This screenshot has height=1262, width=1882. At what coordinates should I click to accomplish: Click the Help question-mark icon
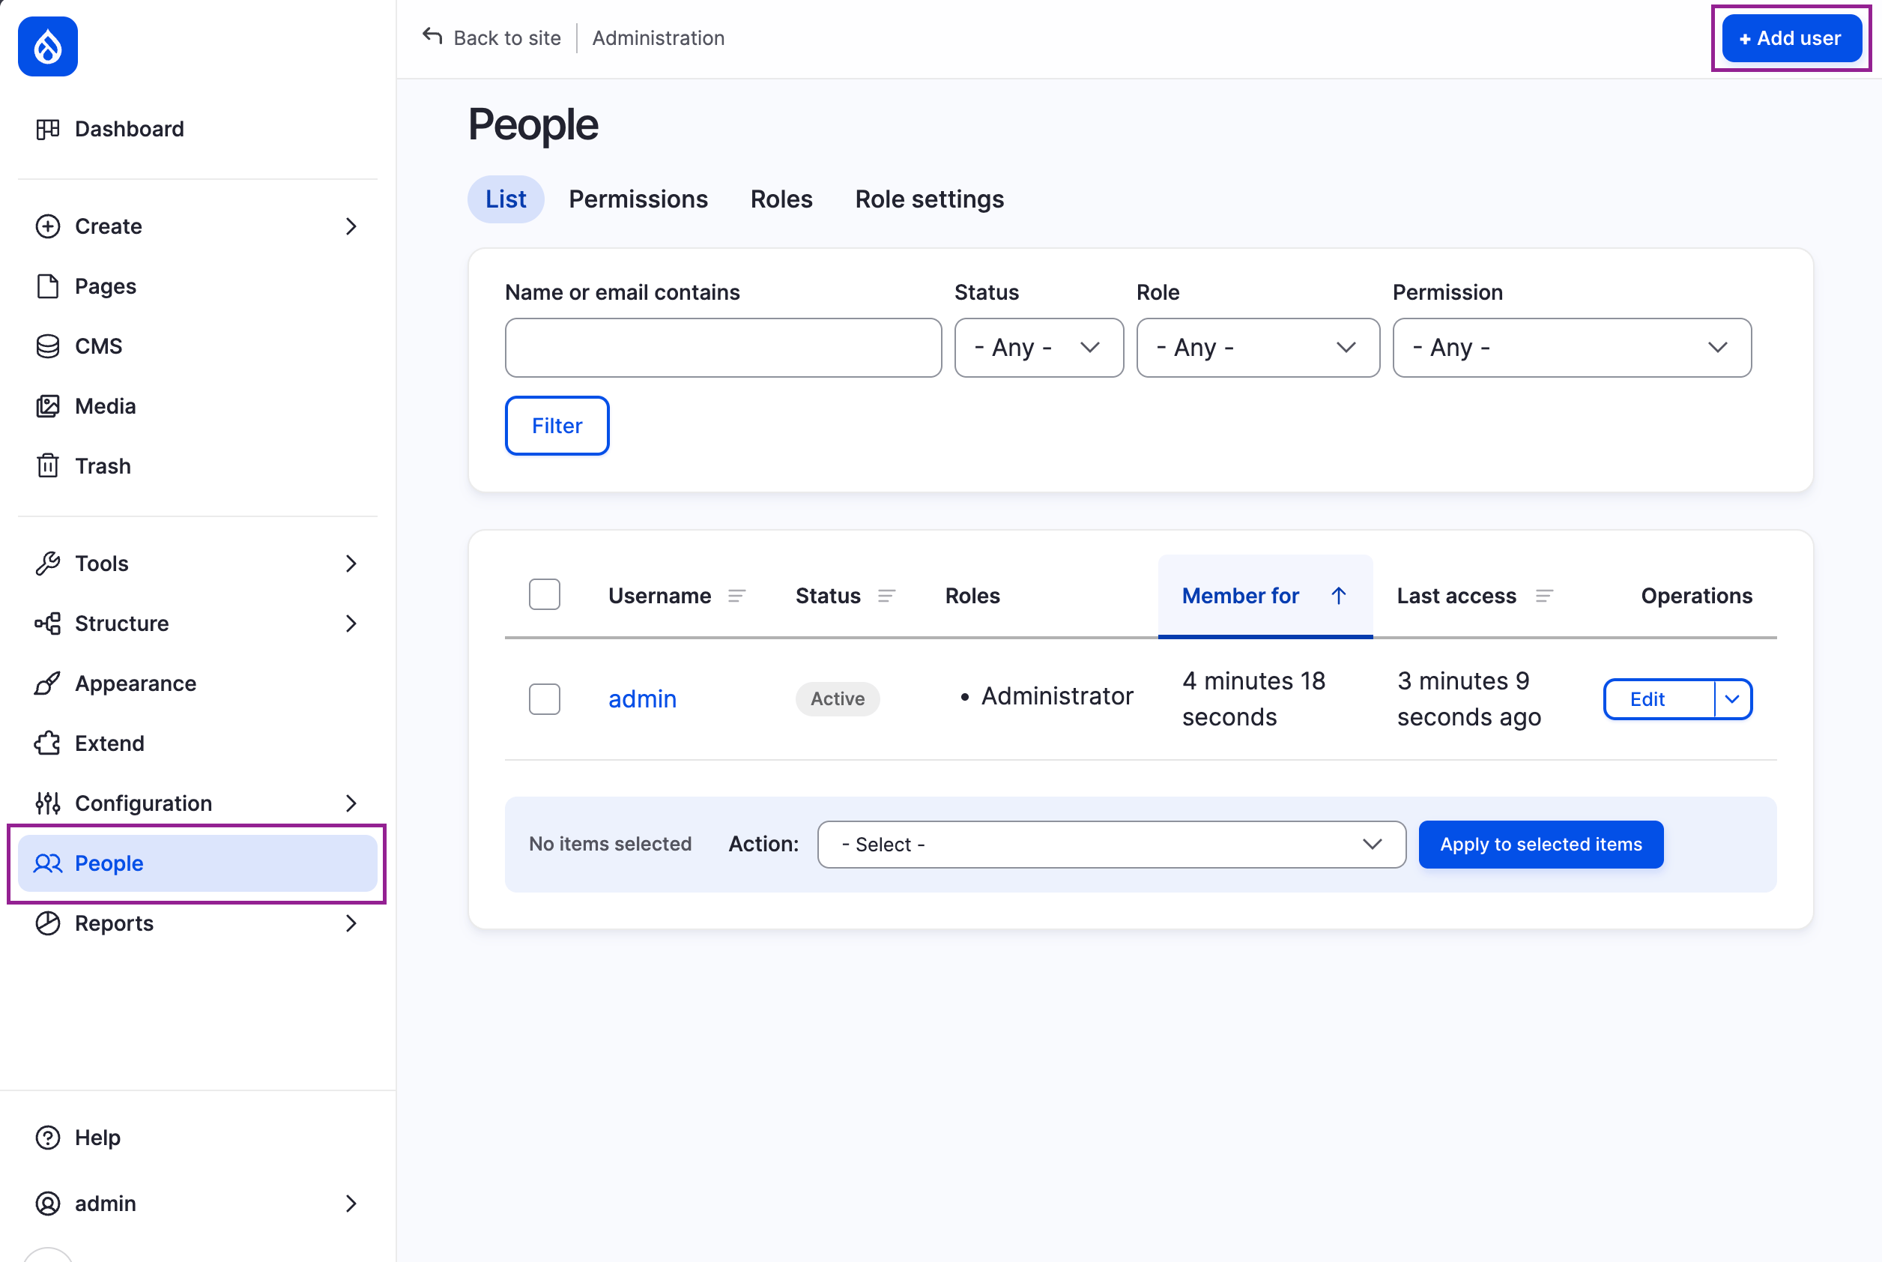point(47,1138)
